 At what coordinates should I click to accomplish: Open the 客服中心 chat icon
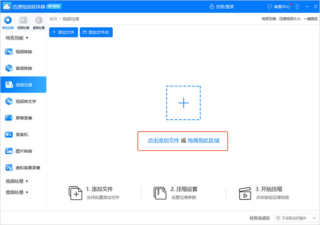click(x=270, y=6)
